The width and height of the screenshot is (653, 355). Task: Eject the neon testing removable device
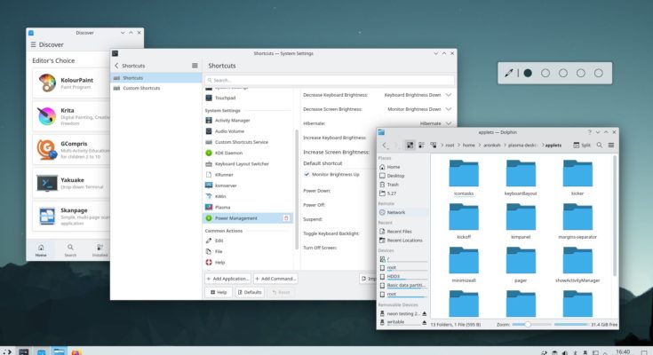[424, 313]
